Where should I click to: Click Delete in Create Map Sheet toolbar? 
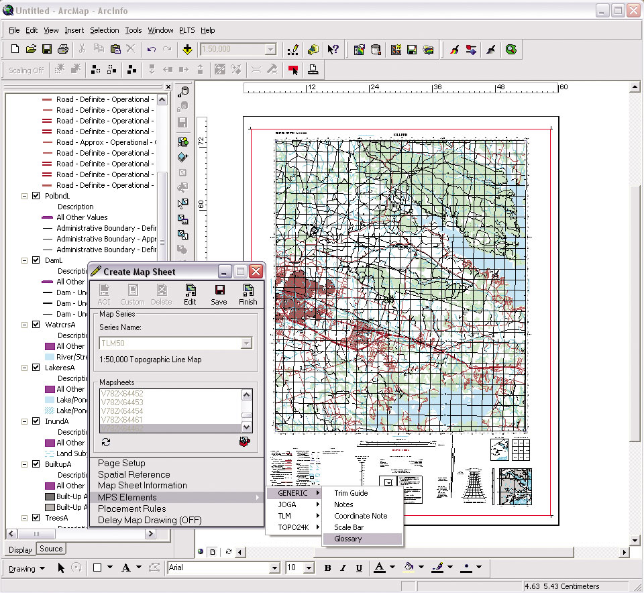click(x=162, y=294)
